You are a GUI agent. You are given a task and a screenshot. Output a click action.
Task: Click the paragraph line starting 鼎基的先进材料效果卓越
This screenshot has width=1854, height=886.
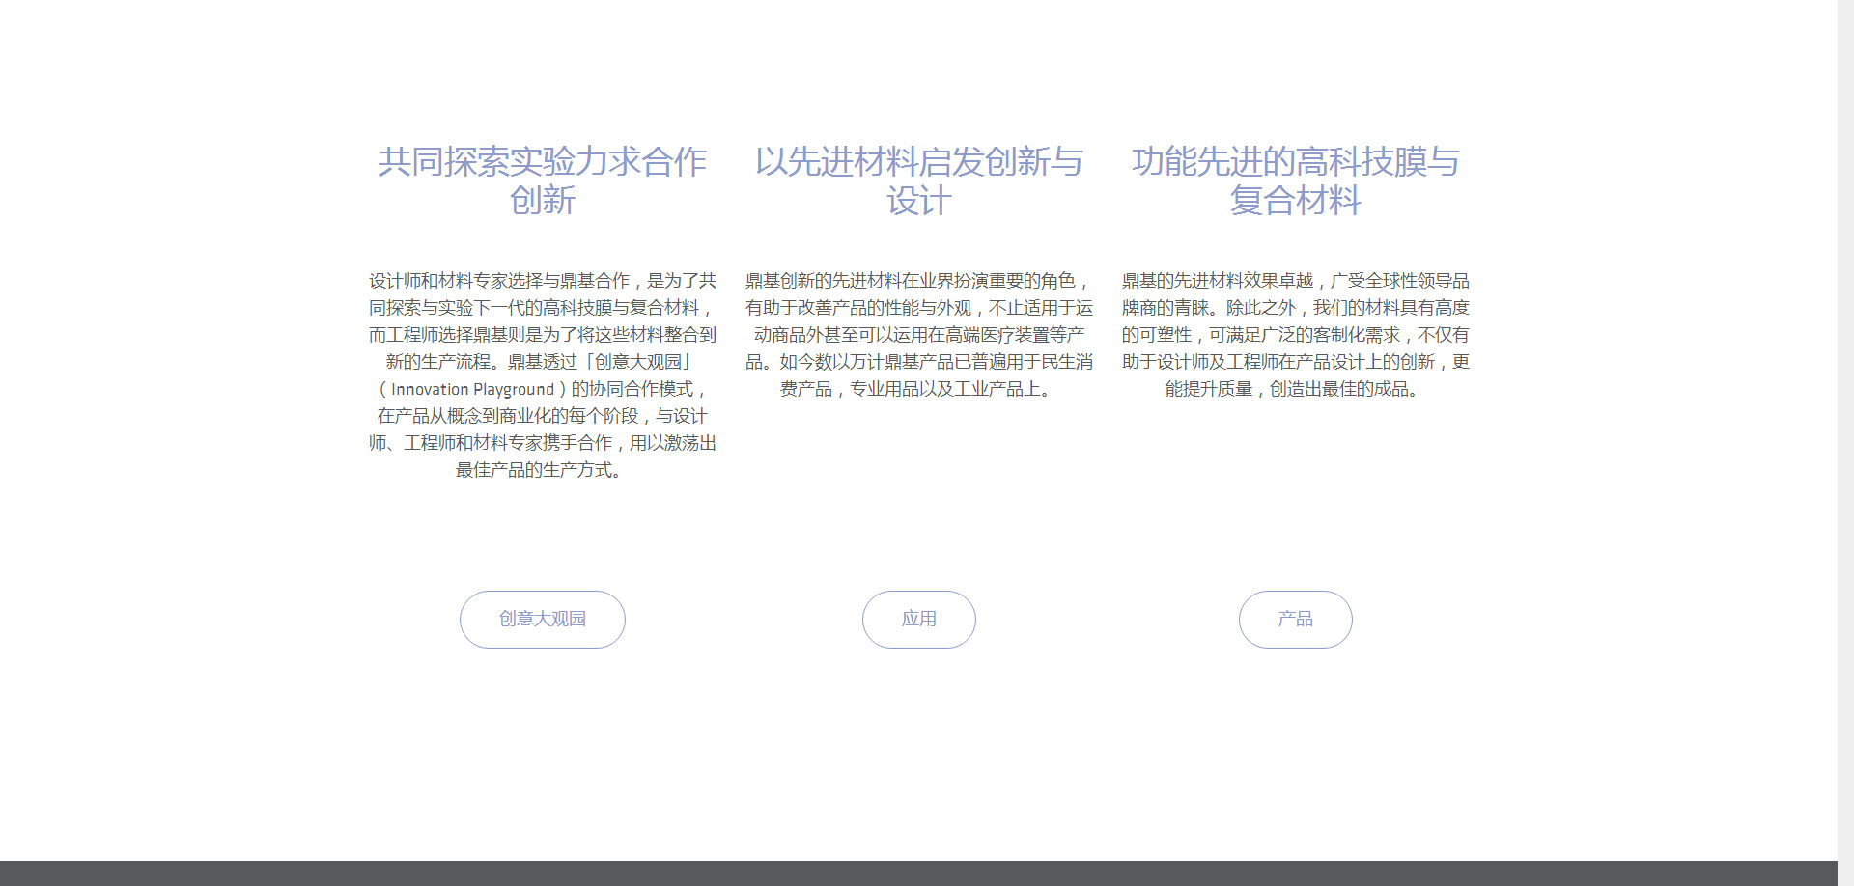pyautogui.click(x=1295, y=281)
